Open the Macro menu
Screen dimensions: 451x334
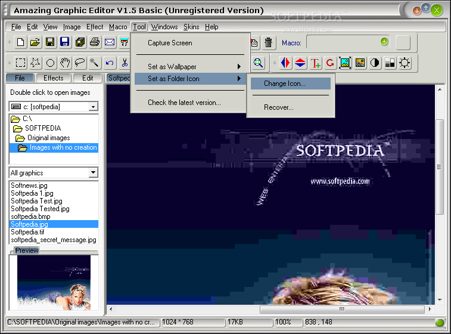coord(118,27)
